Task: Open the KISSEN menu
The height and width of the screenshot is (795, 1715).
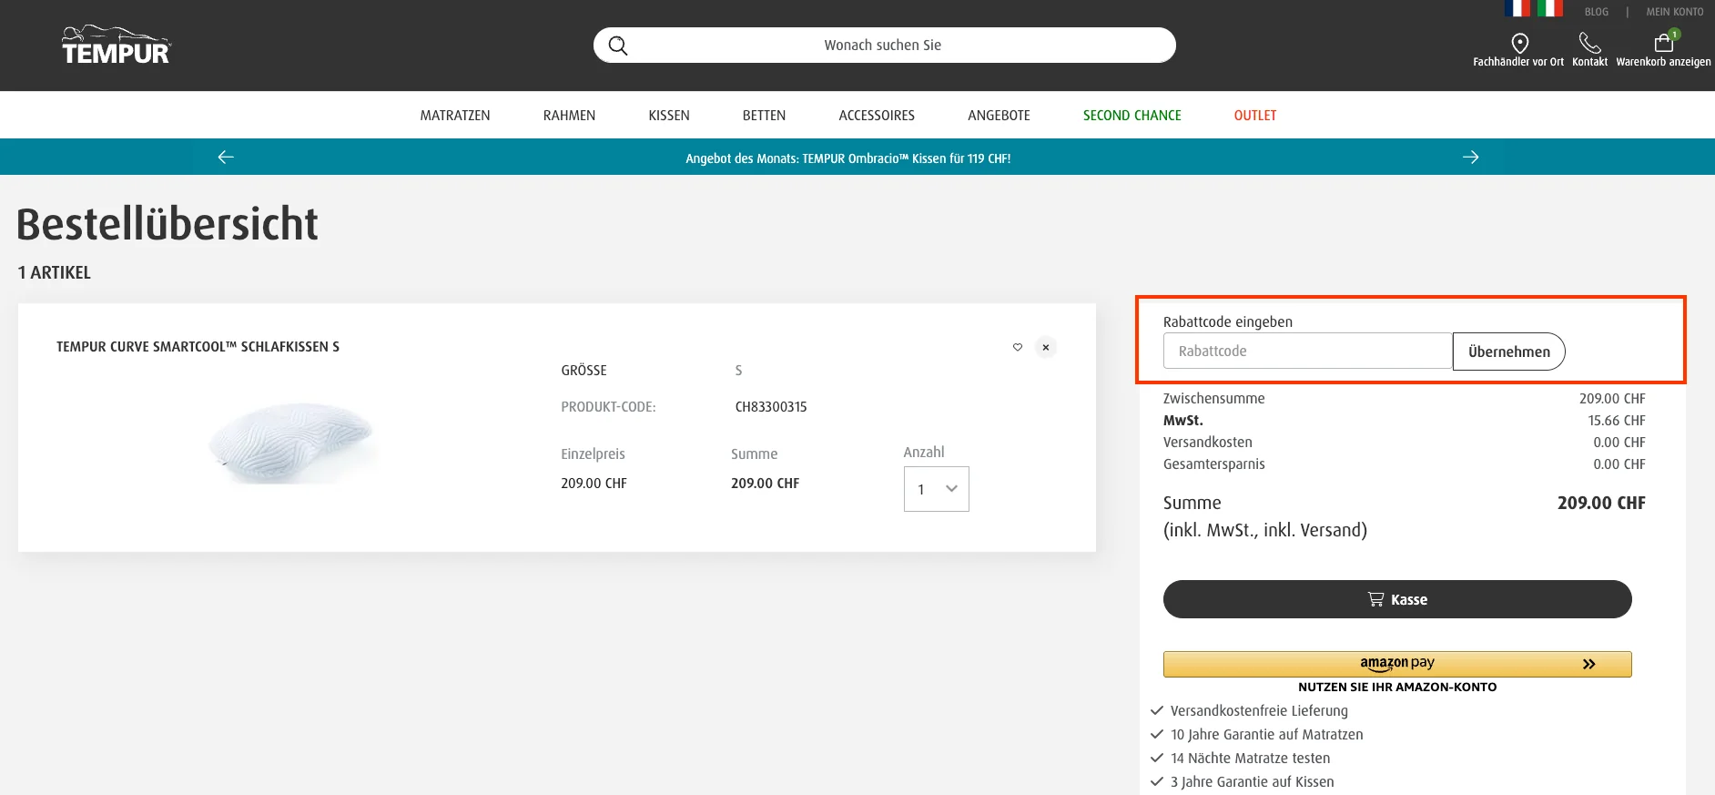Action: 669,116
